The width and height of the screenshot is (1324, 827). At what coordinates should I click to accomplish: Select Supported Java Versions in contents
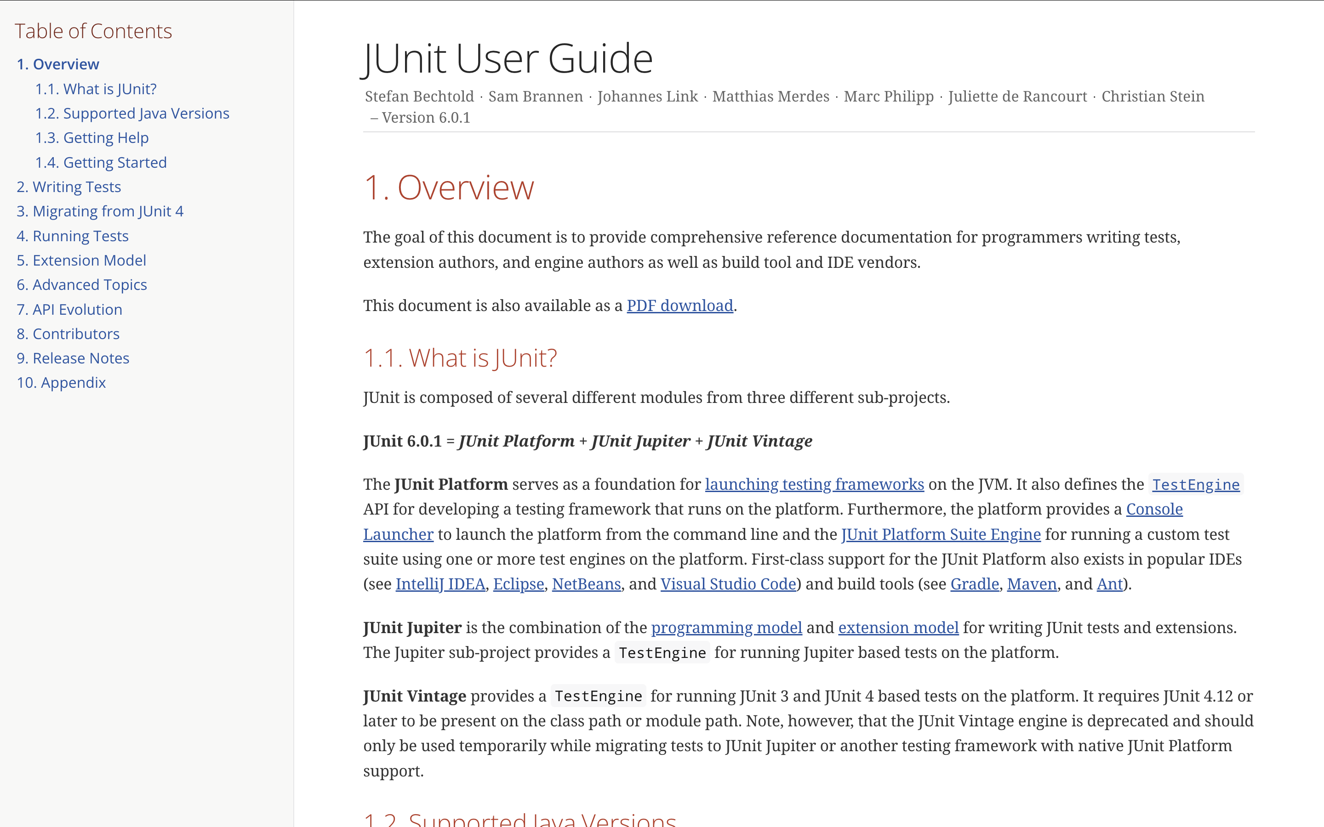click(x=132, y=113)
